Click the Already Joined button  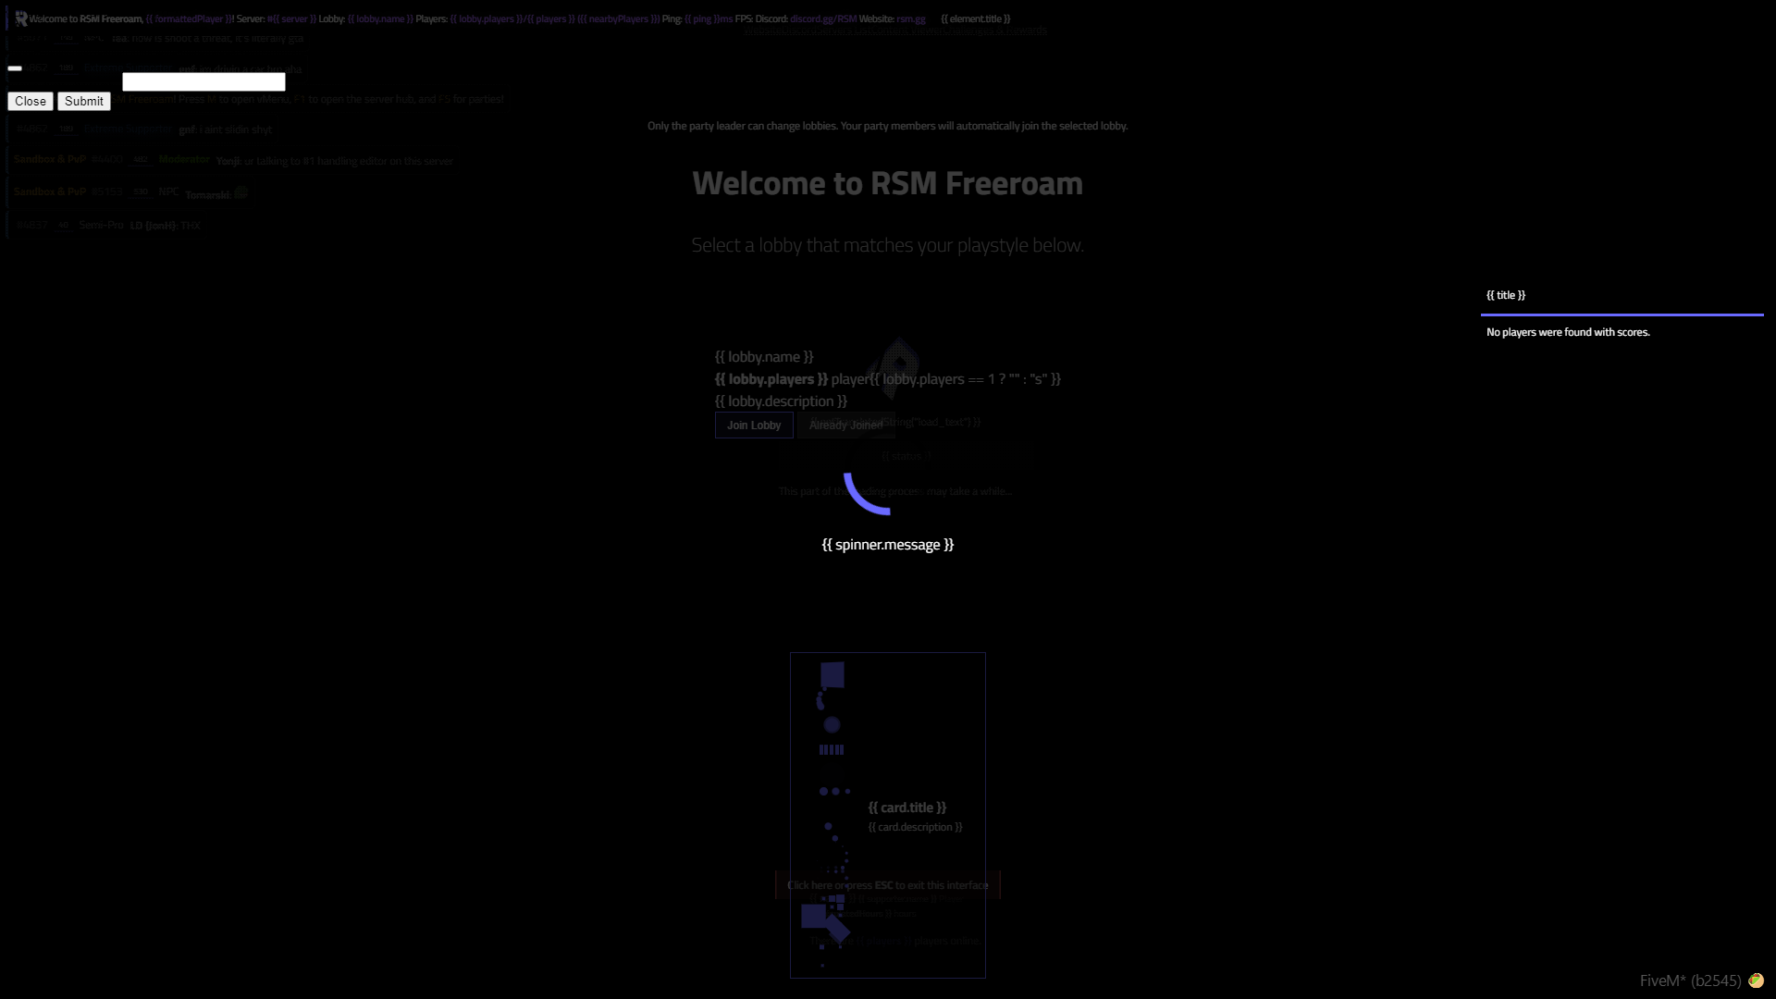coord(845,425)
